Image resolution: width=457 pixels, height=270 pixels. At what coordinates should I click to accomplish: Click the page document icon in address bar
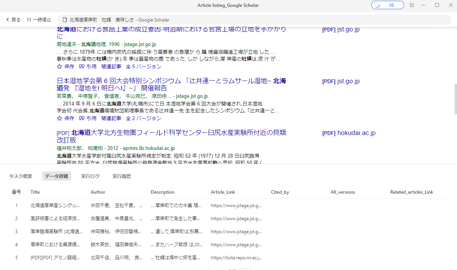coord(65,20)
